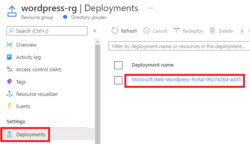
Task: Click the magnifier icon in search box
Action: [x=11, y=30]
